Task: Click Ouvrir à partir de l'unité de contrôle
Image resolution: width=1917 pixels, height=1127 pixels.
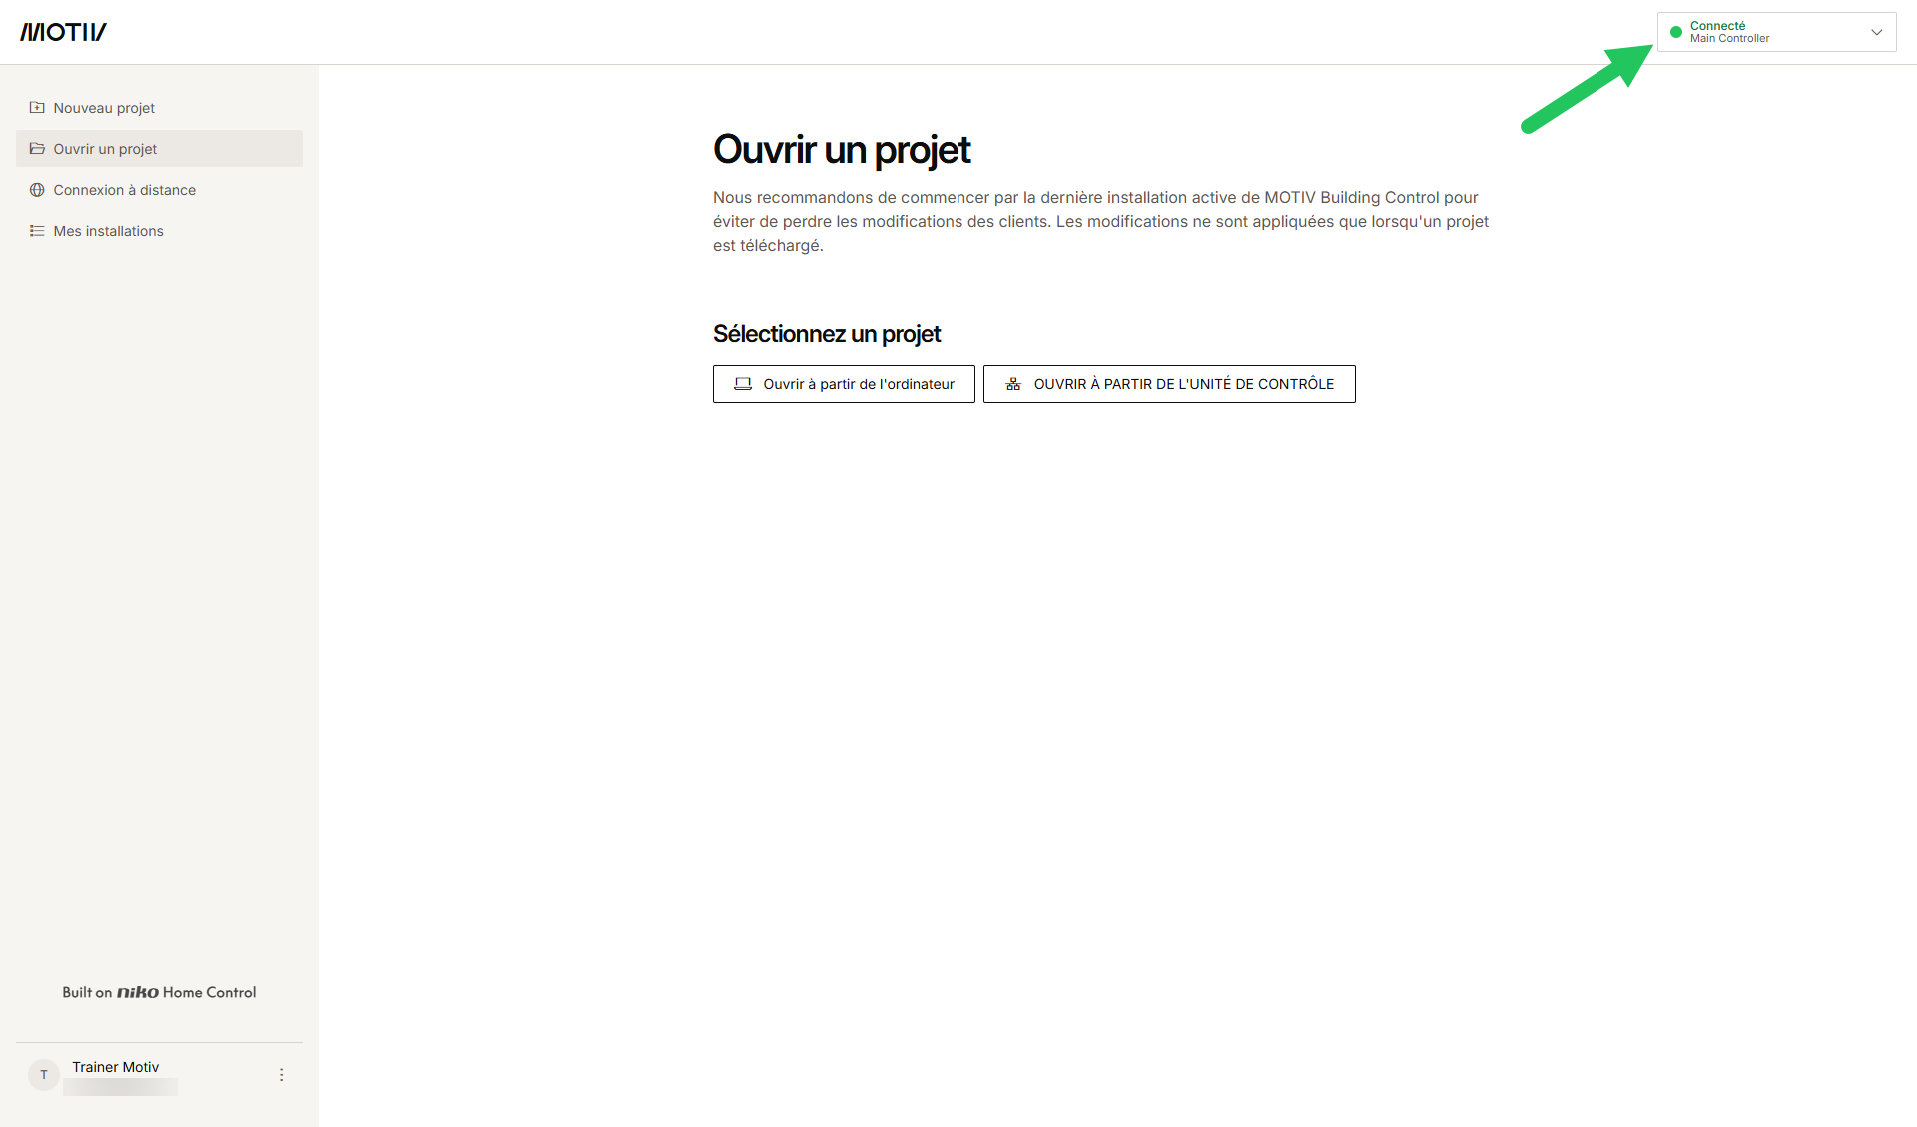Action: click(x=1169, y=384)
